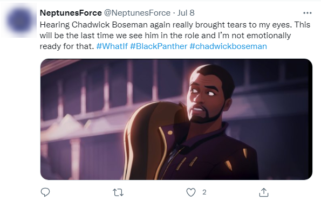Click the tweet line "ready for that."

click(67, 46)
